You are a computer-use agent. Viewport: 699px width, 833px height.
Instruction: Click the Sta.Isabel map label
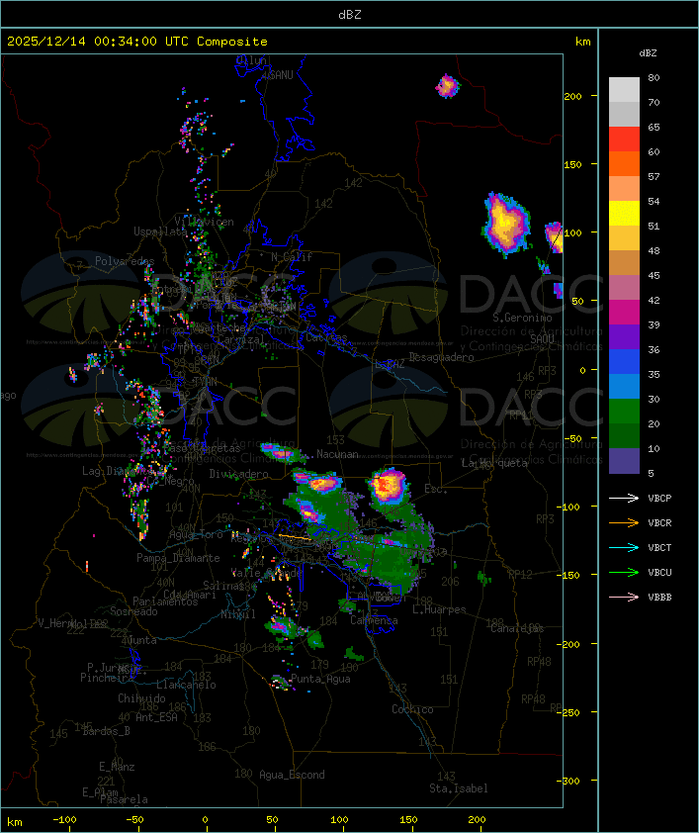pyautogui.click(x=458, y=788)
